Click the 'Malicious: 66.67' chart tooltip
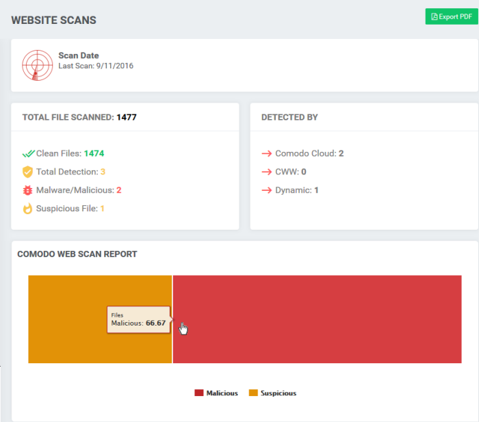 point(138,319)
